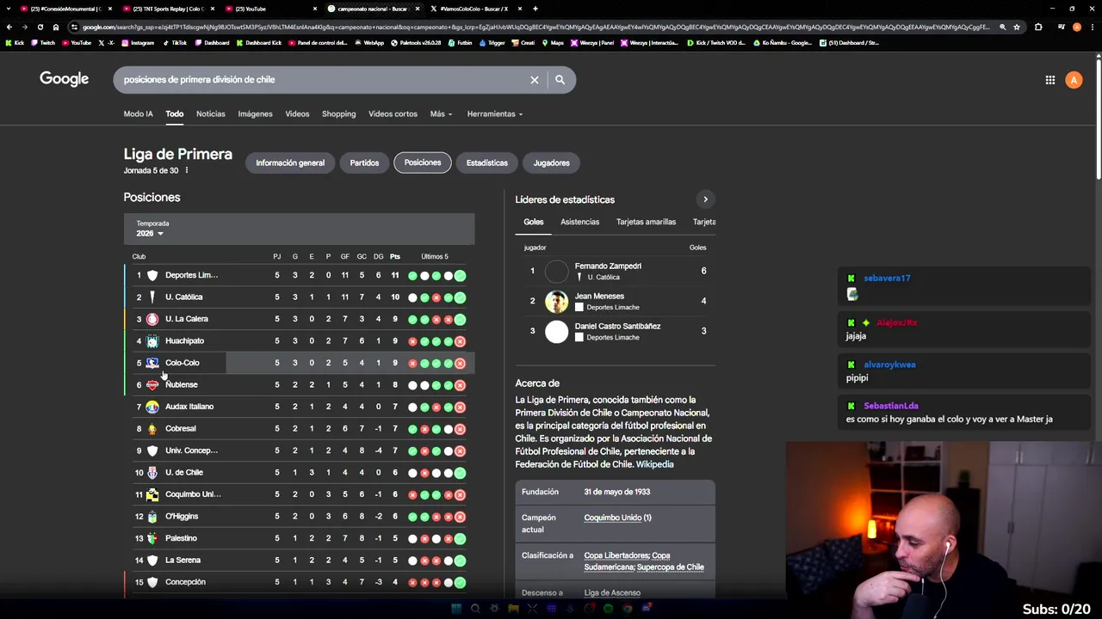Click the Cobresal team logo
1102x619 pixels.
coord(152,429)
